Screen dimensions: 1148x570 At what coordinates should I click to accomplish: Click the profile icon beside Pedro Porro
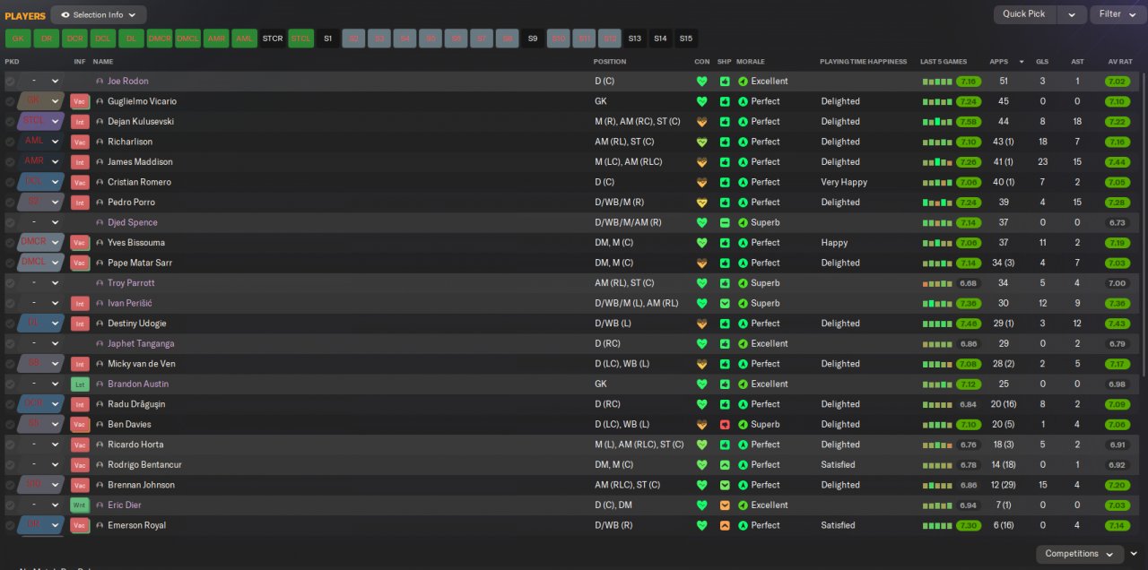[x=100, y=203]
